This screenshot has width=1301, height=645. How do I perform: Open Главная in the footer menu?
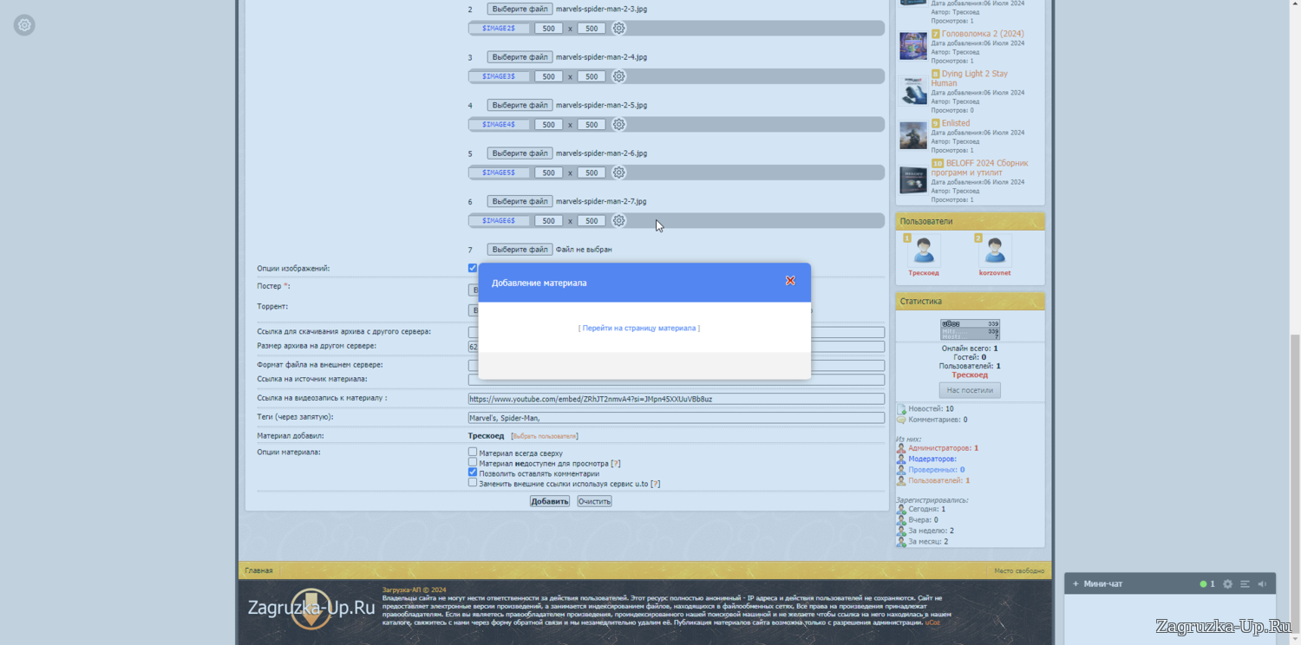258,570
